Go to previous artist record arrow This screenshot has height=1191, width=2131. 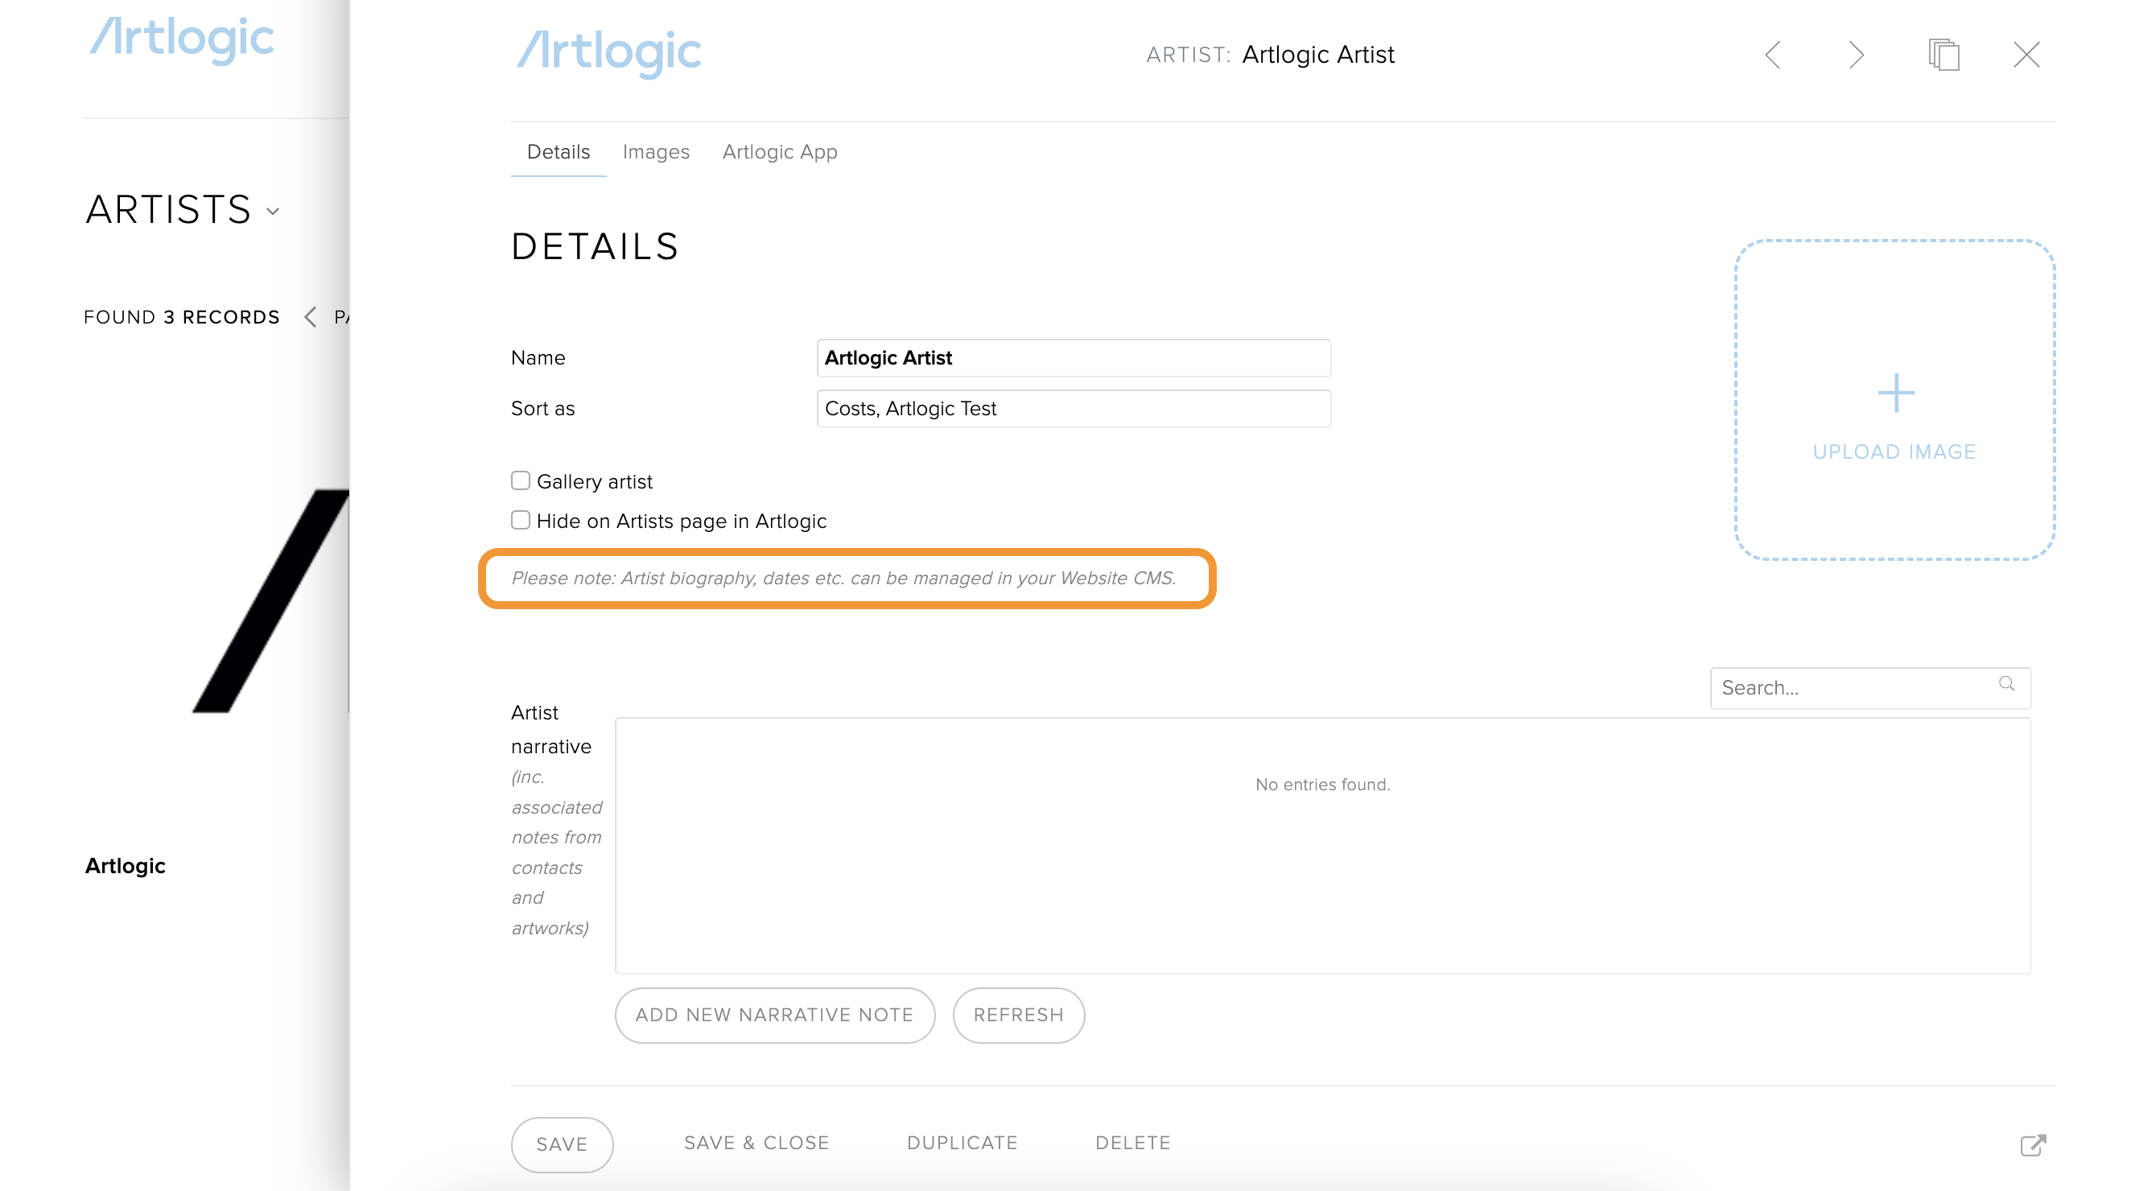point(1773,56)
